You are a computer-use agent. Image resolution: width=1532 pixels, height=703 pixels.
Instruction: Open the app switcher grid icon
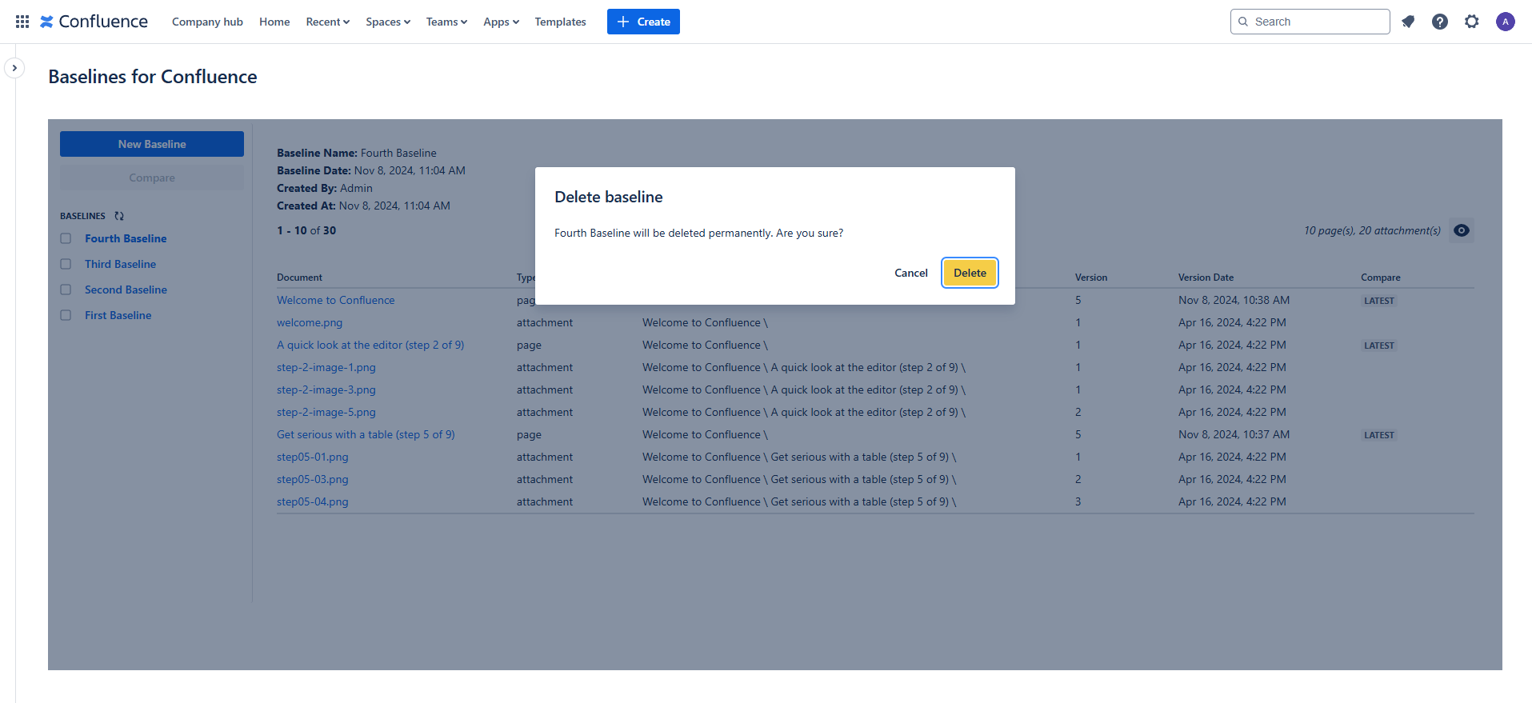(x=22, y=22)
